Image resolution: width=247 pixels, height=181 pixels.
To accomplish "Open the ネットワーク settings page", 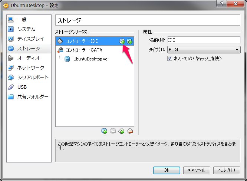I will (x=29, y=68).
